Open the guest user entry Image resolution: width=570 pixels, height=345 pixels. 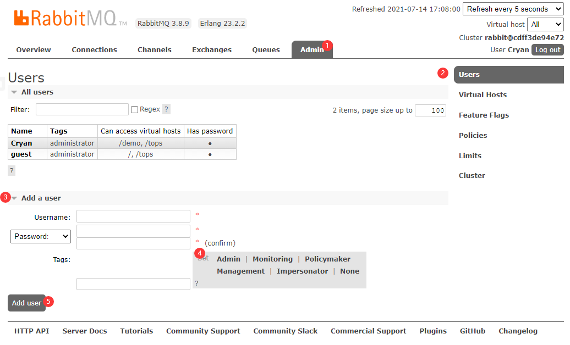coord(21,154)
